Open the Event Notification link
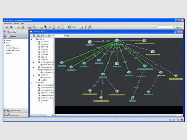This screenshot has height=140, width=187. click(x=13, y=48)
